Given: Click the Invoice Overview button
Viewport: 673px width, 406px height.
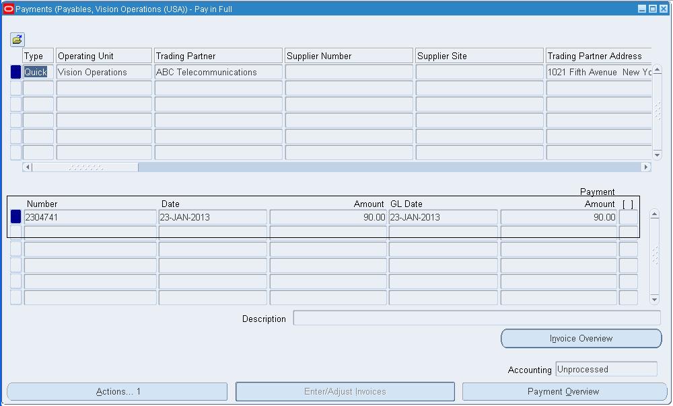Looking at the screenshot, I should point(581,338).
